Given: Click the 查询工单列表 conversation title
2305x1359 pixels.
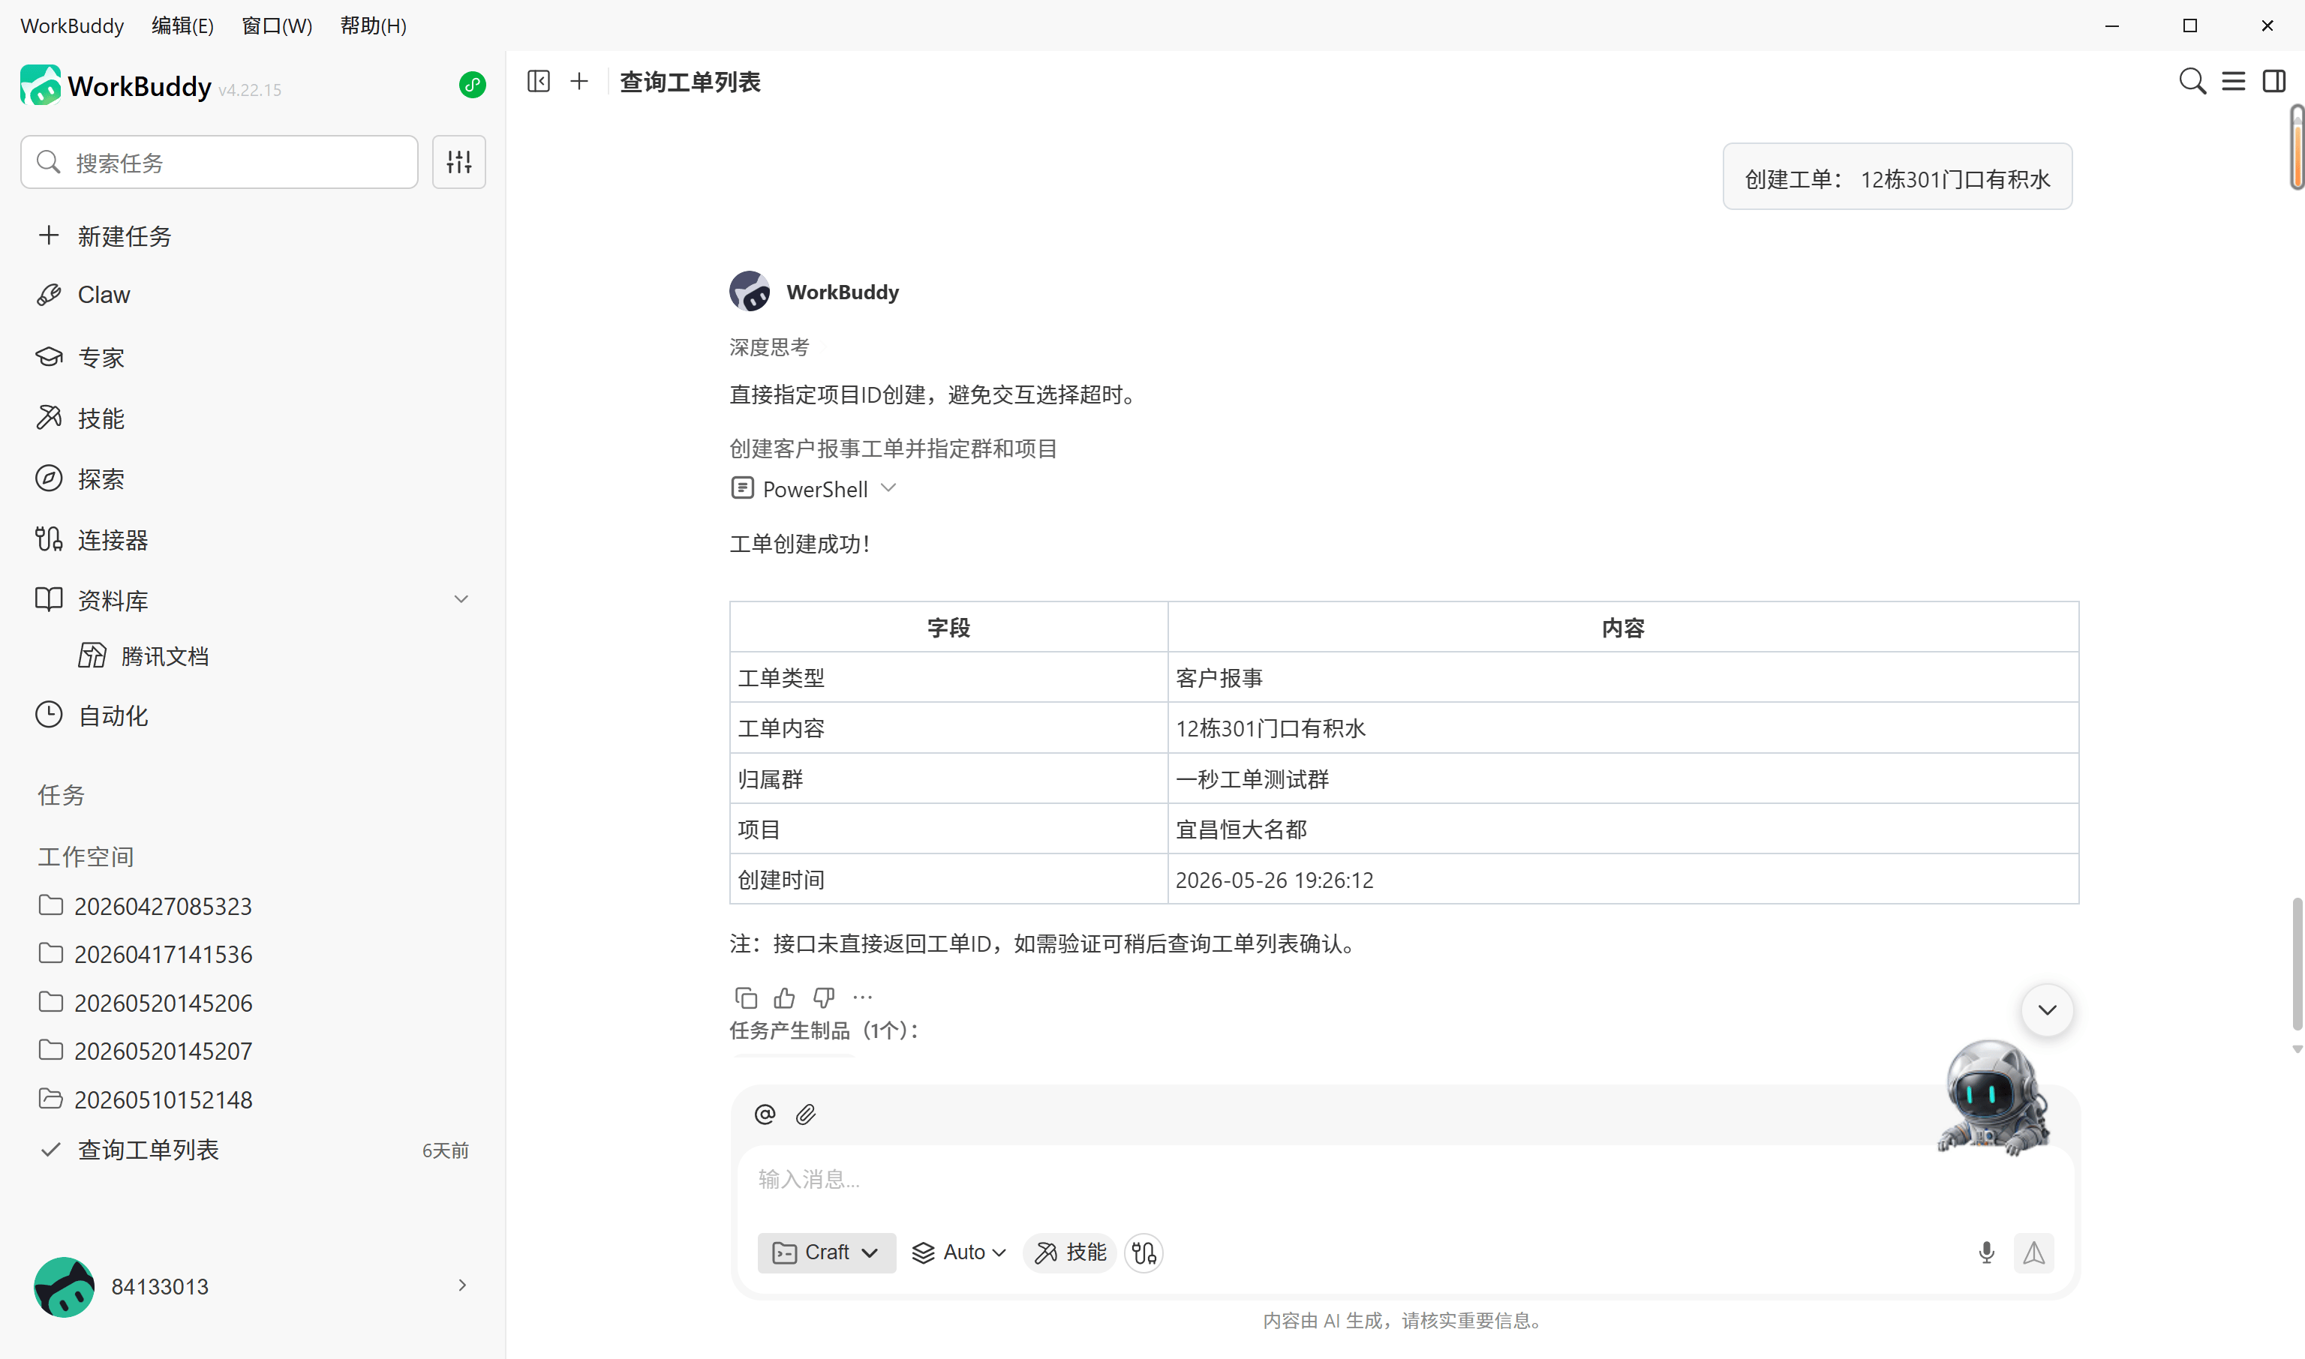Looking at the screenshot, I should 690,82.
